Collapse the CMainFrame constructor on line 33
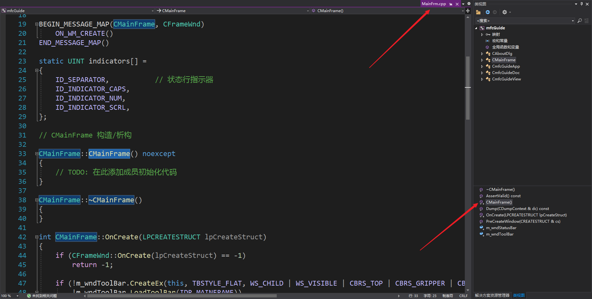Viewport: 592px width, 299px height. (37, 154)
